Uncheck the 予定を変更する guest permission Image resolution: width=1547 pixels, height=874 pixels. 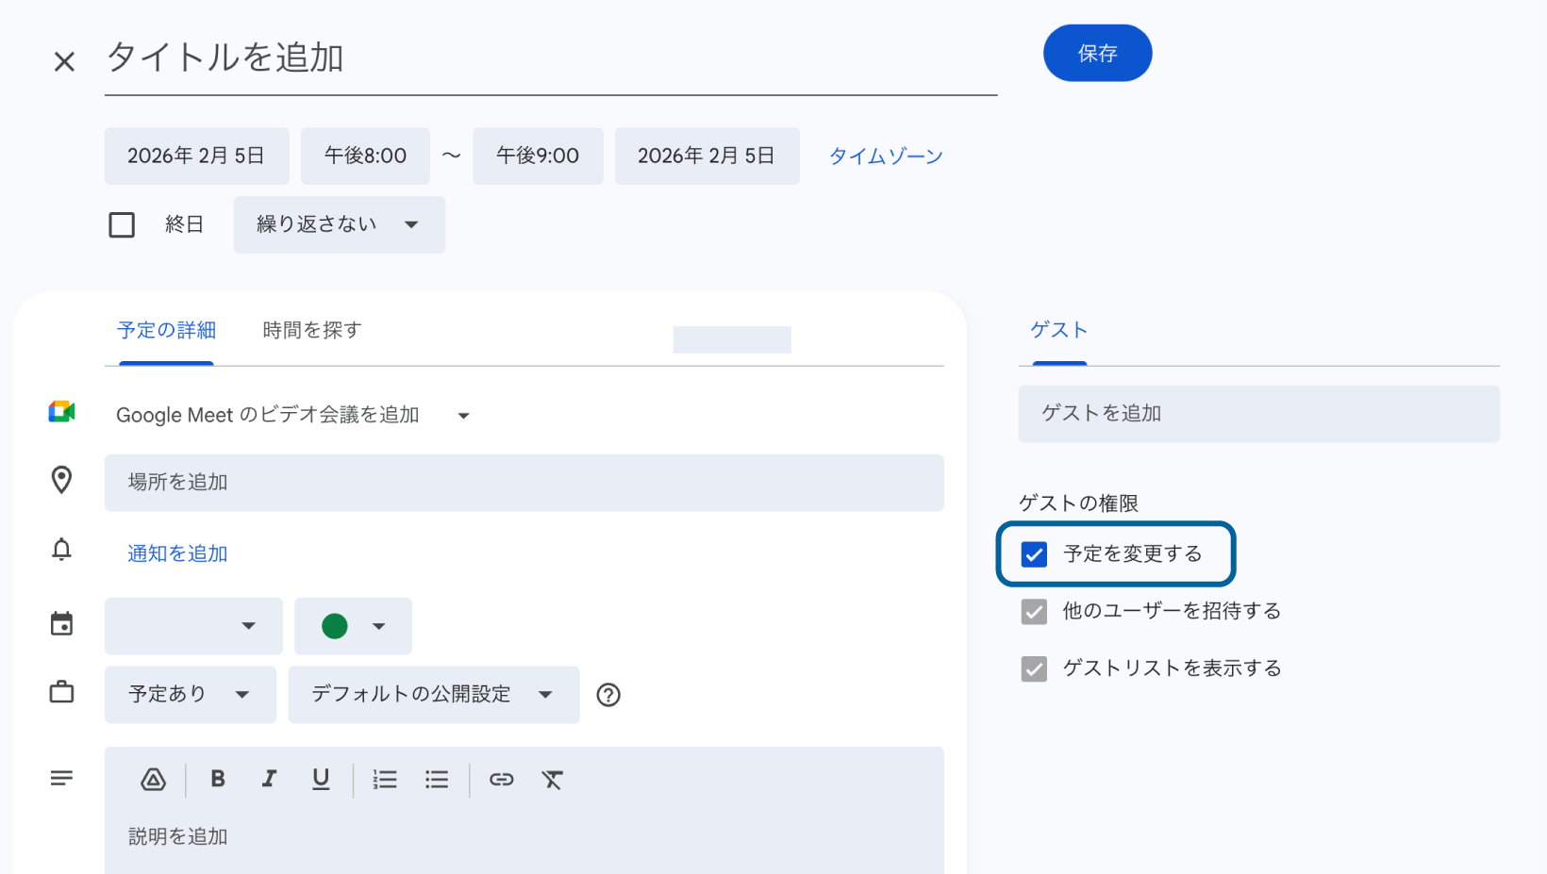(x=1034, y=554)
